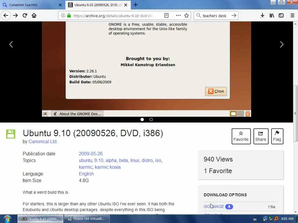Image resolution: width=298 pixels, height=223 pixels.
Task: Open the 9.10 topic link
Action: (x=99, y=160)
